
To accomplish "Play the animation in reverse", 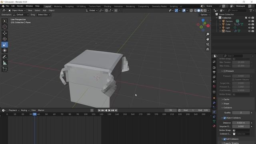I will [106, 110].
